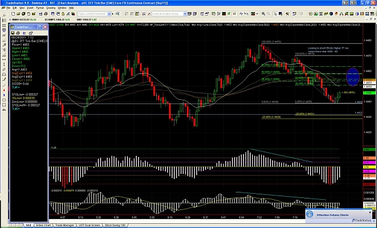
Task: Open the File menu
Action: click(8, 8)
